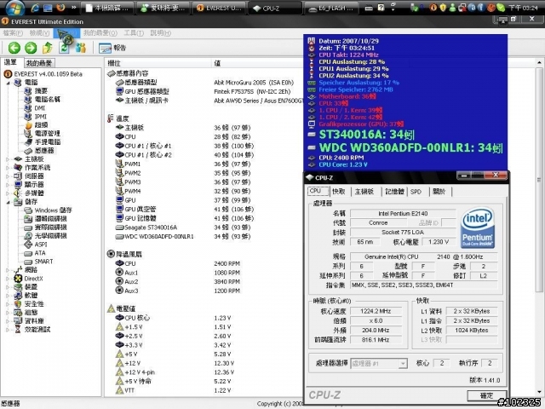This screenshot has width=545, height=409.
Task: Expand the DirectX tree node
Action: [8, 279]
